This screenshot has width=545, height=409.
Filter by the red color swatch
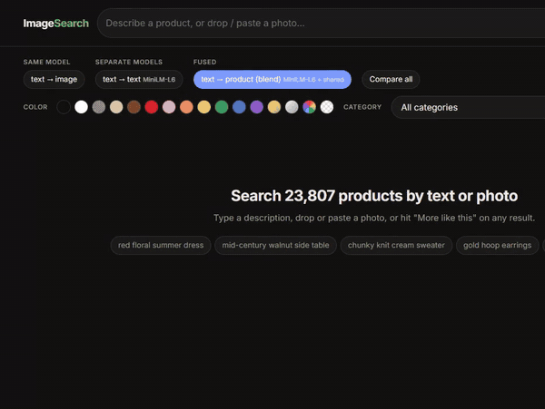(x=152, y=107)
